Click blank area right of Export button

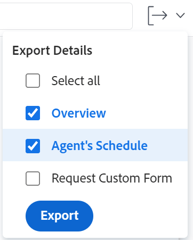coord(139,216)
